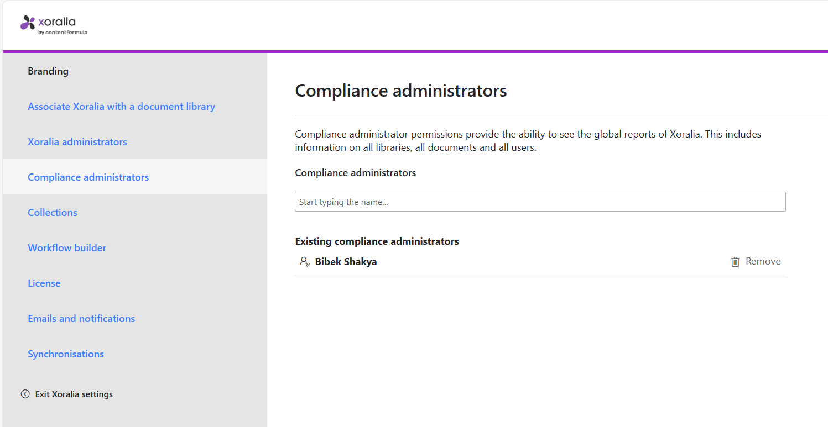This screenshot has height=427, width=828.
Task: Click the trash icon next to Remove
Action: [x=735, y=261]
